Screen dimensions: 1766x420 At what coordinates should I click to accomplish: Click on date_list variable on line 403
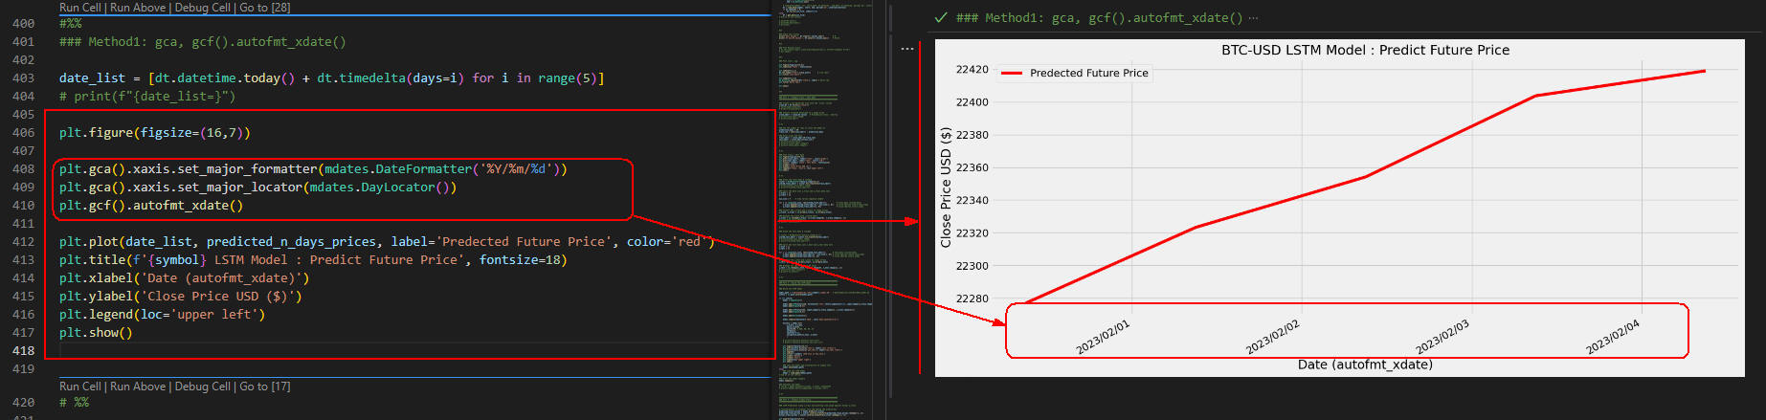pyautogui.click(x=92, y=78)
